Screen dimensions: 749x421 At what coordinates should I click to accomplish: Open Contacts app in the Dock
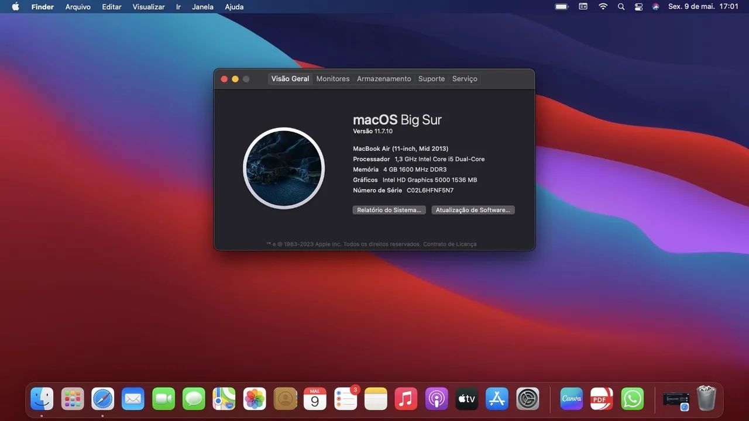pyautogui.click(x=285, y=399)
